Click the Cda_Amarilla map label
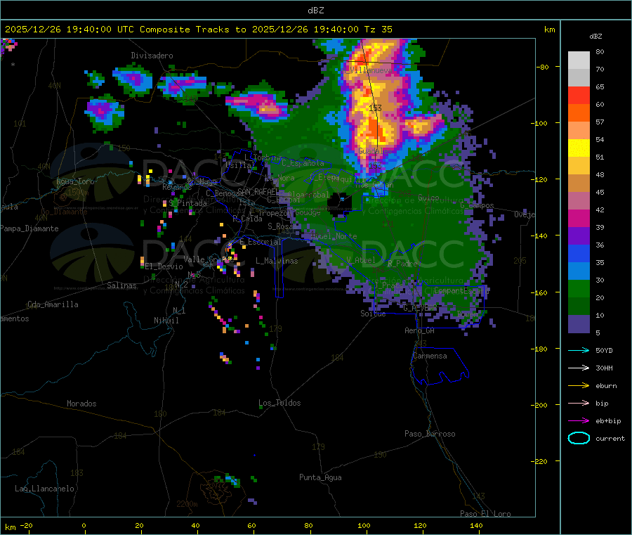The height and width of the screenshot is (535, 632). pyautogui.click(x=53, y=304)
